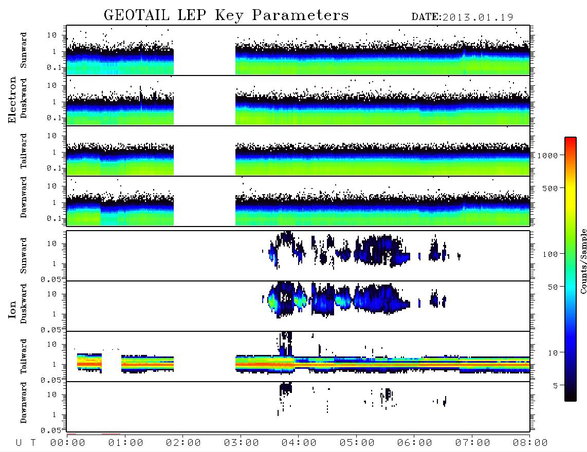The width and height of the screenshot is (587, 452).
Task: Click the Ion Dawnward burst near 03:45
Action: click(x=285, y=388)
